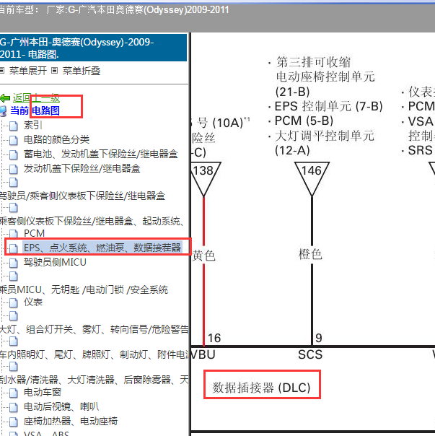Click page icon beside 发动机盖下保险丝/继电器盒
The width and height of the screenshot is (435, 436).
click(x=13, y=169)
